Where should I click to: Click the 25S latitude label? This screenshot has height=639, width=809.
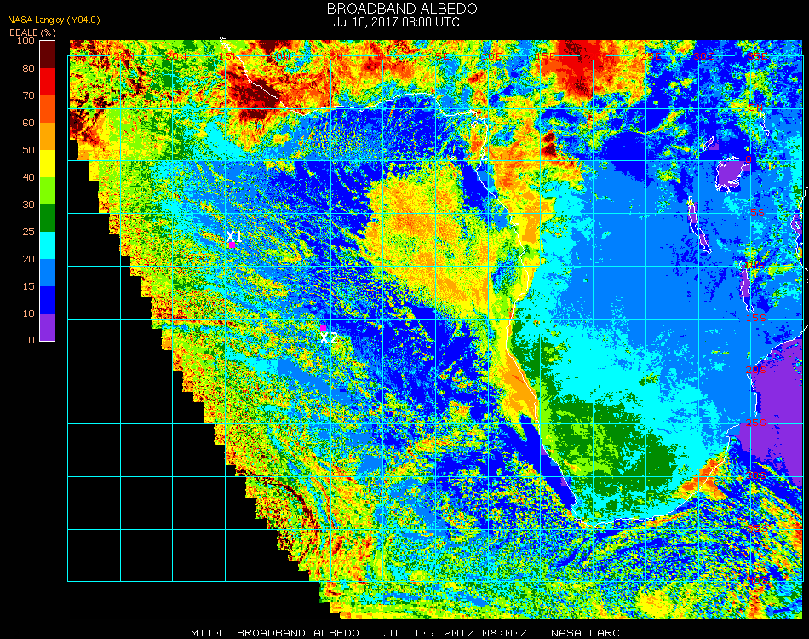[756, 423]
